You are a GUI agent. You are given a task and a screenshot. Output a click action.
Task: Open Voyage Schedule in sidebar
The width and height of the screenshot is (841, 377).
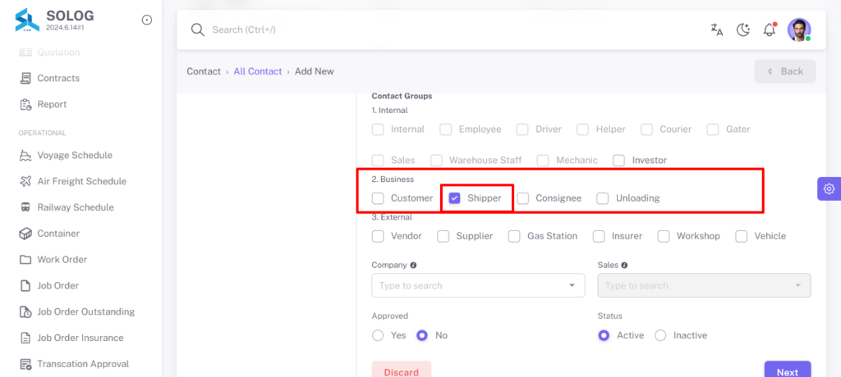pyautogui.click(x=75, y=155)
